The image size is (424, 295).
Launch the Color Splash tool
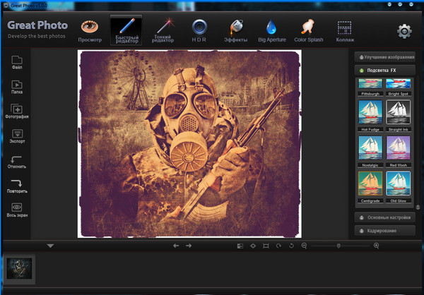coord(308,29)
